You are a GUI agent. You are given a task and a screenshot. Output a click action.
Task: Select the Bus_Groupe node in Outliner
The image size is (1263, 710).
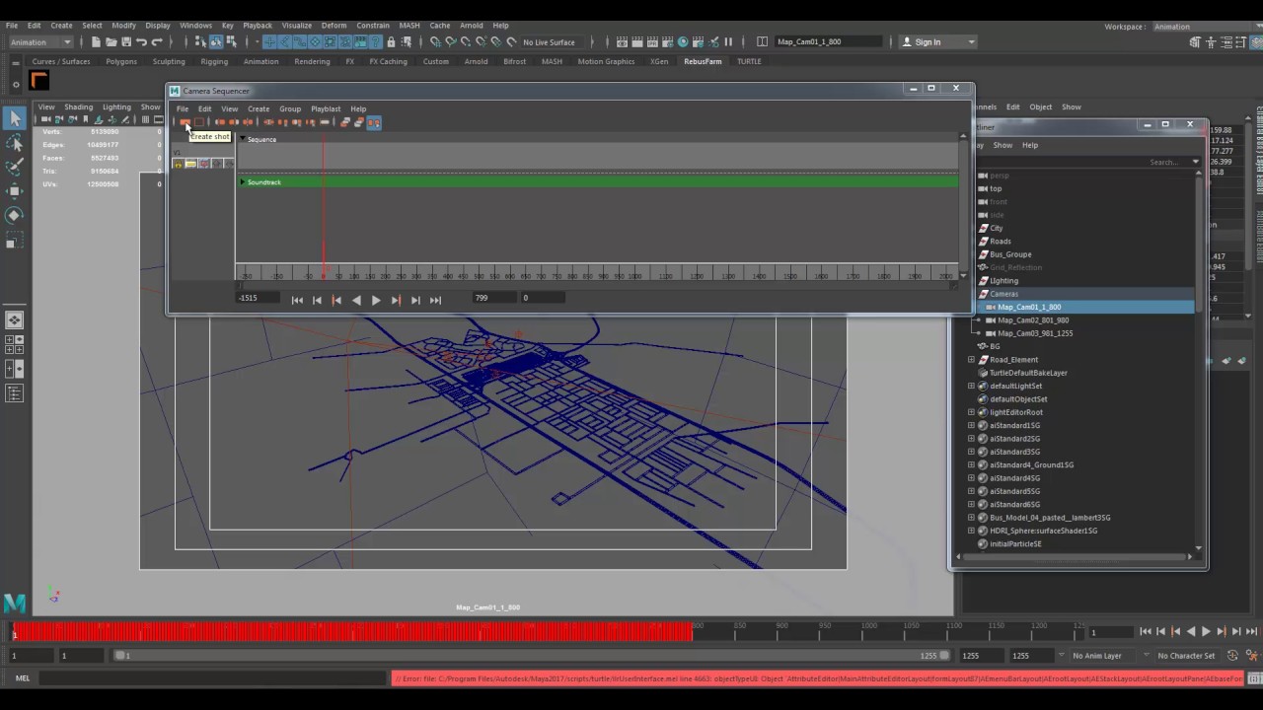1010,254
